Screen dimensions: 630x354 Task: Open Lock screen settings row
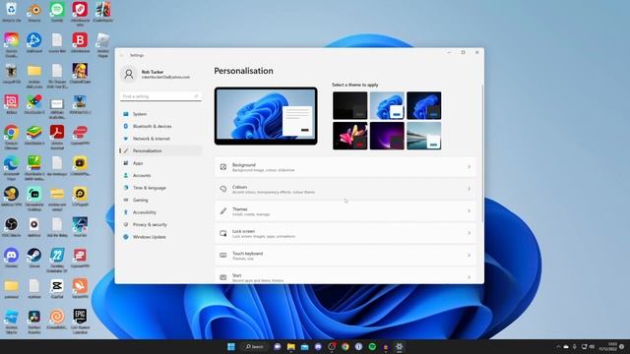click(x=346, y=233)
